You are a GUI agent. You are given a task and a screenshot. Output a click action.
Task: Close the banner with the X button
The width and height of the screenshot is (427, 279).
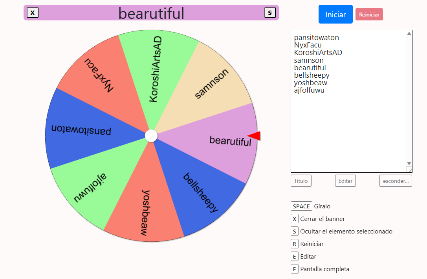click(33, 13)
